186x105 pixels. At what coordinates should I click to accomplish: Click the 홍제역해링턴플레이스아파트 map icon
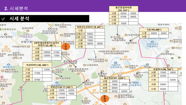pyautogui.click(x=116, y=96)
